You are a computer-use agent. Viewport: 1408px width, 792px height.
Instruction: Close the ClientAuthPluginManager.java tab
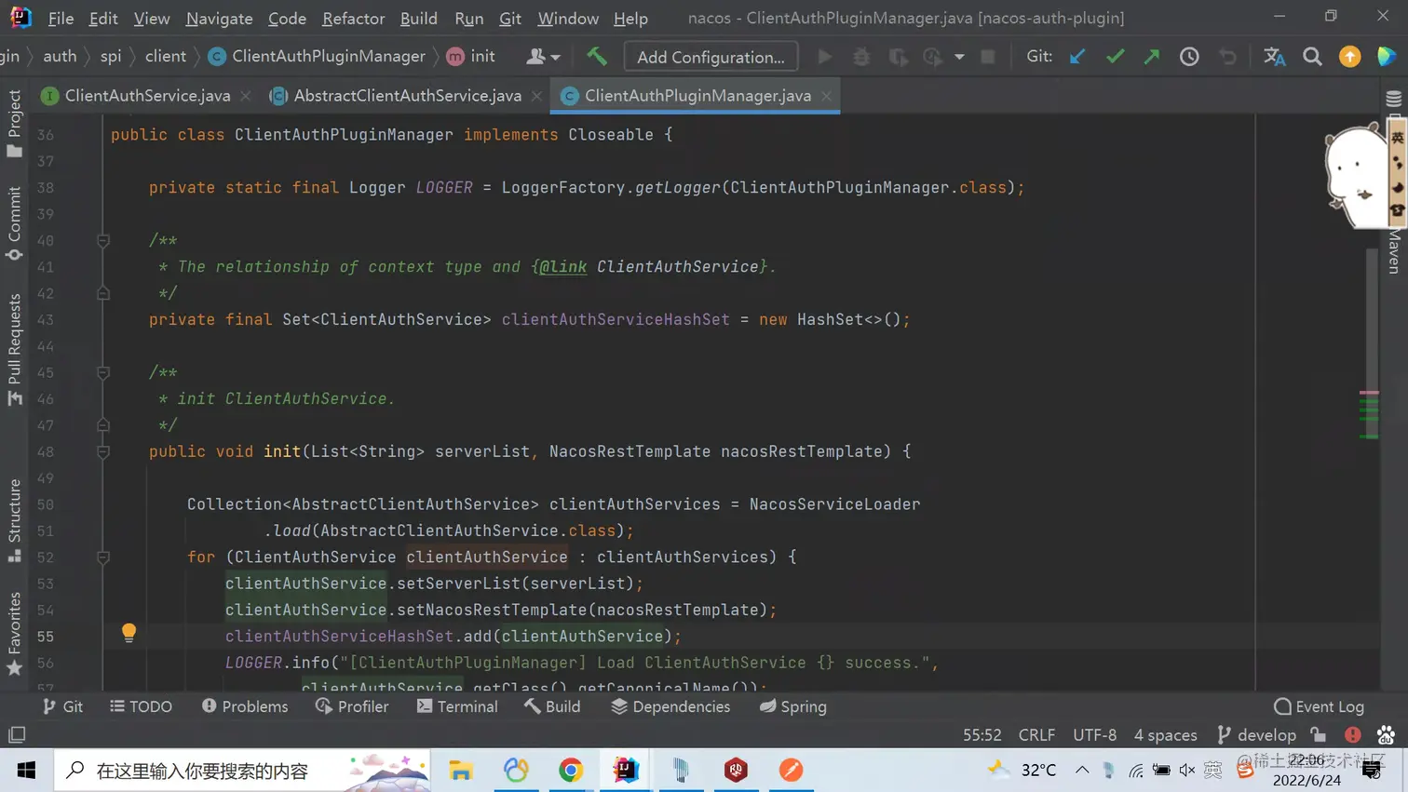pos(826,96)
